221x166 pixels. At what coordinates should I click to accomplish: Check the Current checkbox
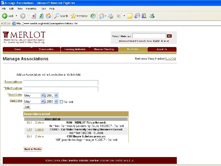(x=61, y=102)
